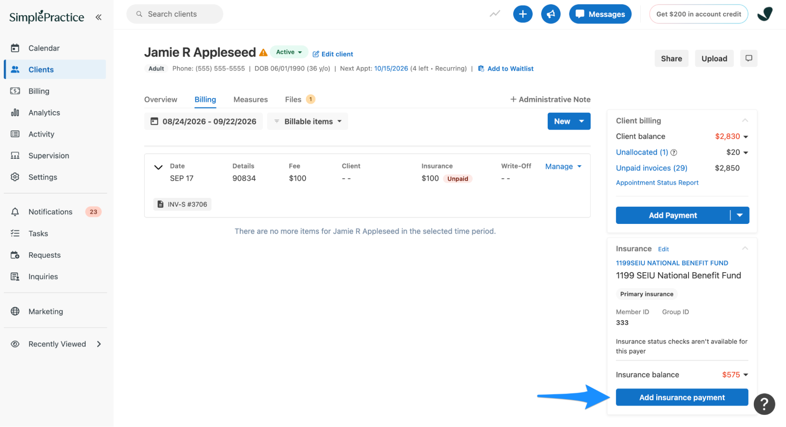Image resolution: width=786 pixels, height=427 pixels.
Task: Collapse the Client billing panel
Action: [745, 121]
